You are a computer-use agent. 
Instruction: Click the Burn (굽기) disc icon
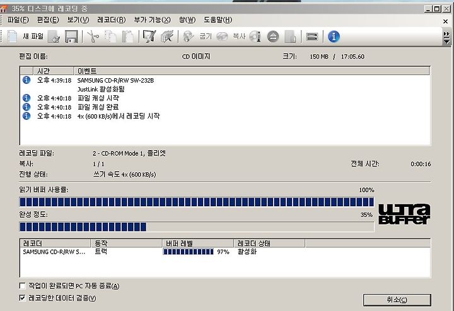pyautogui.click(x=189, y=37)
